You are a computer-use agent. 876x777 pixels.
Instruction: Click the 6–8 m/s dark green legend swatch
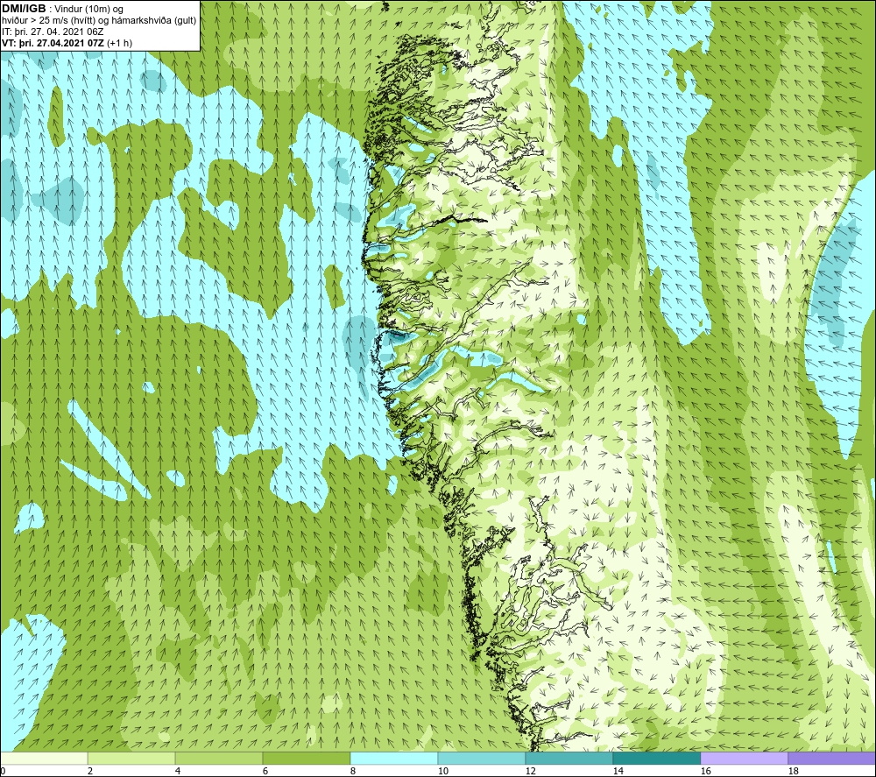click(x=307, y=758)
